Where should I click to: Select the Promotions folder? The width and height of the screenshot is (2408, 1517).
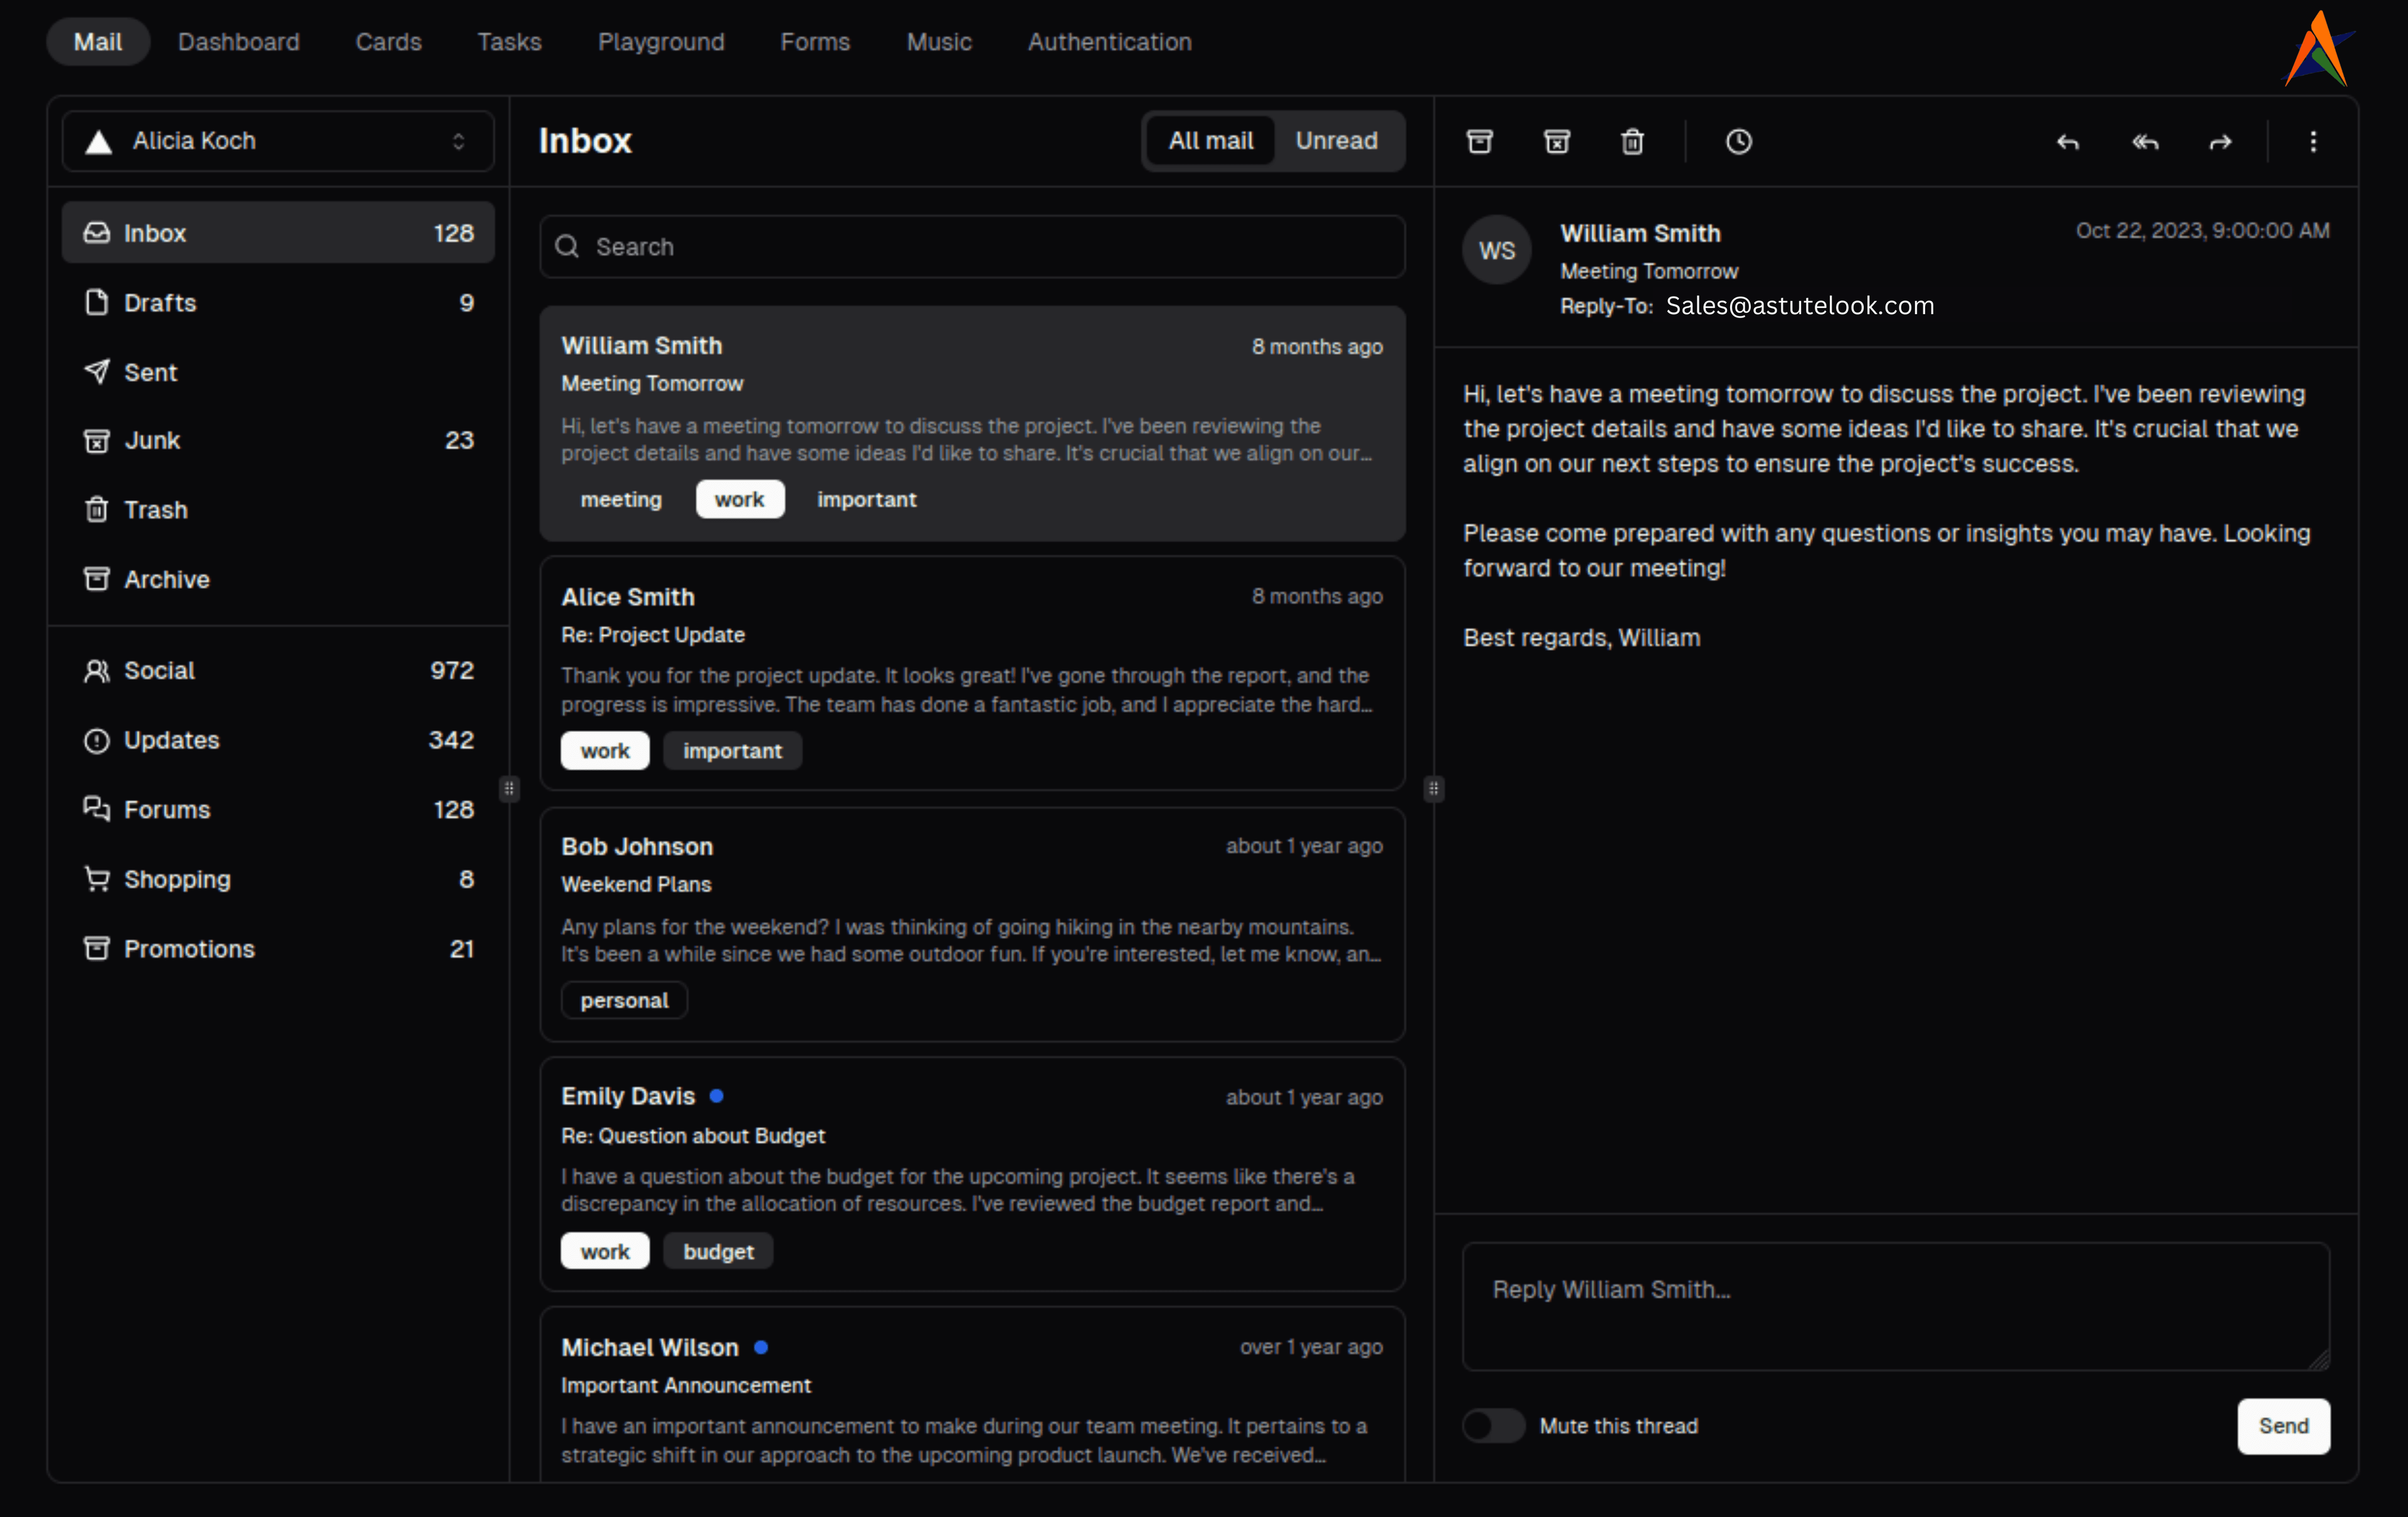[x=189, y=948]
